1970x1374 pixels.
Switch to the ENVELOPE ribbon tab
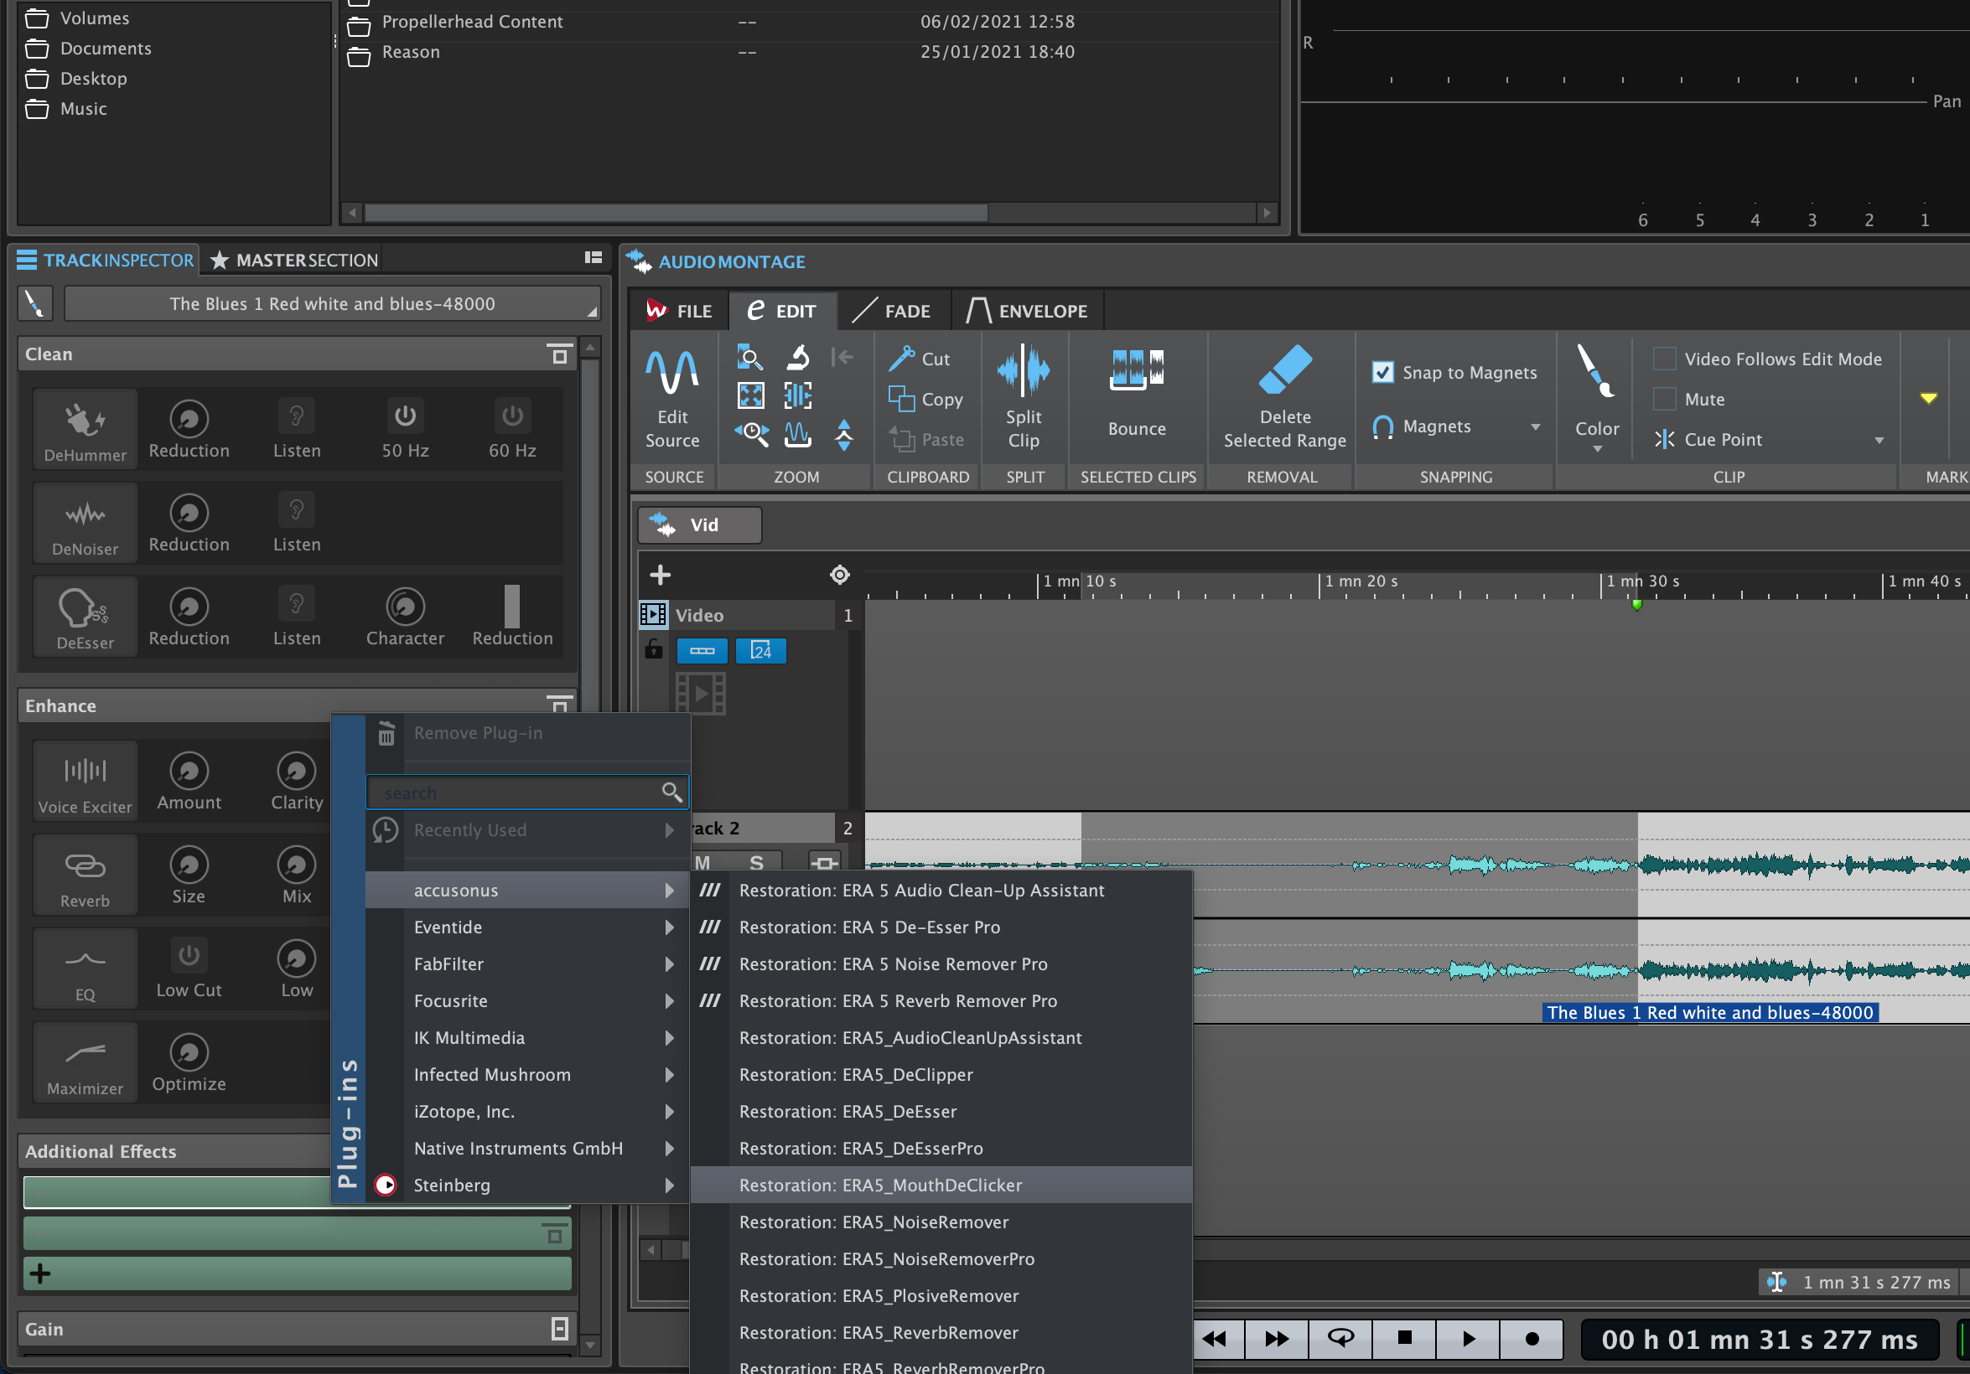click(x=1027, y=311)
